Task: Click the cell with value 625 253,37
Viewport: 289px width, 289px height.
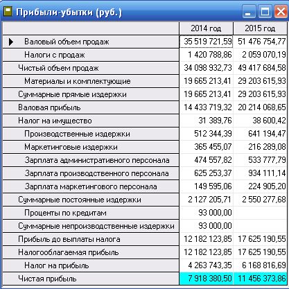Action: [206, 173]
